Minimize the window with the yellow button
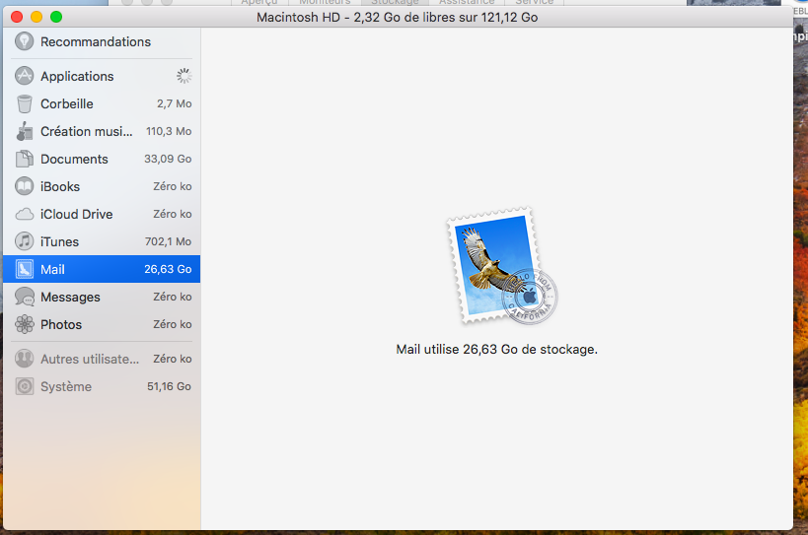Screen dimensions: 808x535 coord(37,17)
